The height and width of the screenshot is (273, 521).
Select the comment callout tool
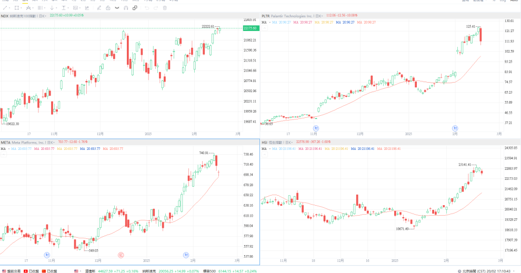point(75,8)
